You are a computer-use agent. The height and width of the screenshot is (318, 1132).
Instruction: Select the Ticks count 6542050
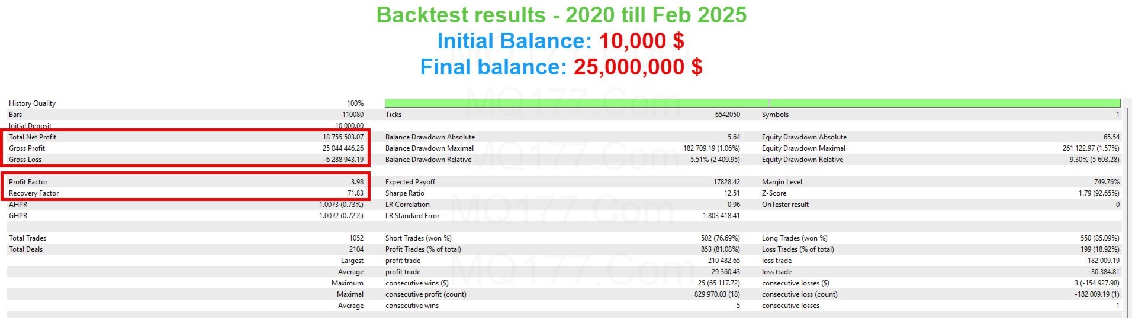tap(727, 115)
